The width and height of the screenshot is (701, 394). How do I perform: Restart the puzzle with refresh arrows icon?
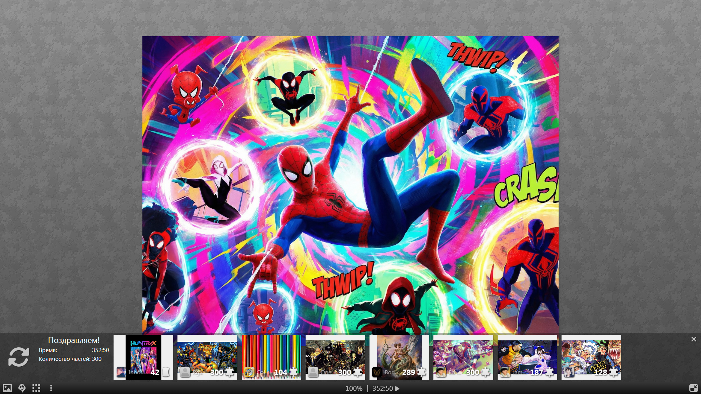(19, 356)
